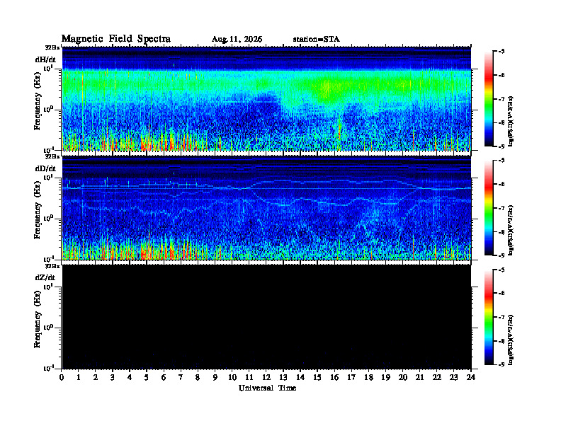Click the black dZ/dt spectrogram plot

coord(266,316)
